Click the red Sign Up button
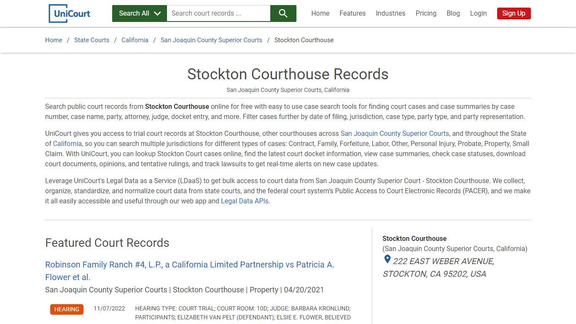This screenshot has width=576, height=324. [514, 13]
